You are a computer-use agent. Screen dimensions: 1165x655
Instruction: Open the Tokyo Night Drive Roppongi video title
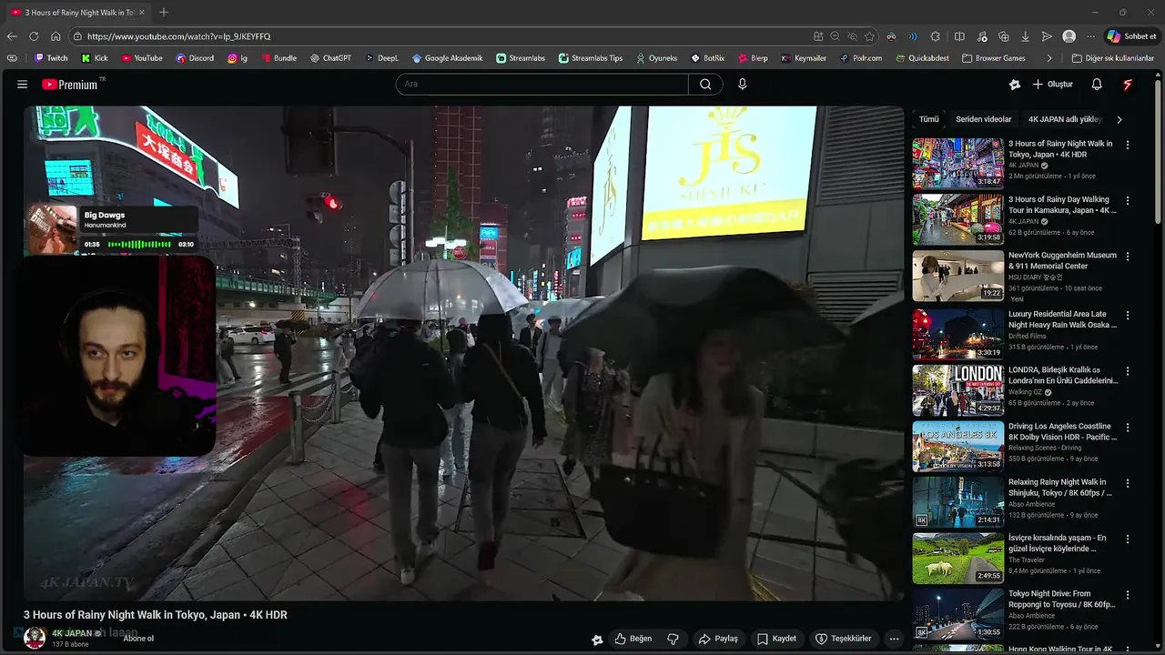coord(1061,599)
